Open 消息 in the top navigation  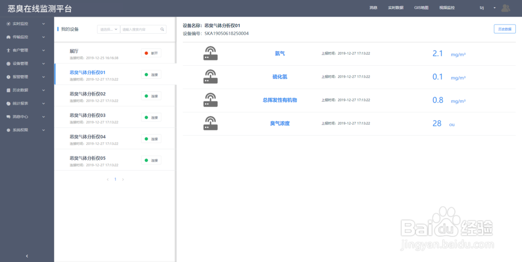click(x=373, y=8)
